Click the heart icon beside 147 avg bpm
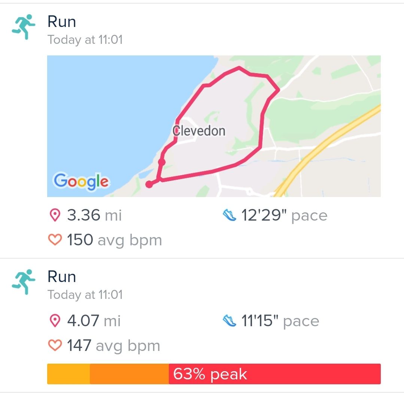Image resolution: width=404 pixels, height=397 pixels. (55, 345)
